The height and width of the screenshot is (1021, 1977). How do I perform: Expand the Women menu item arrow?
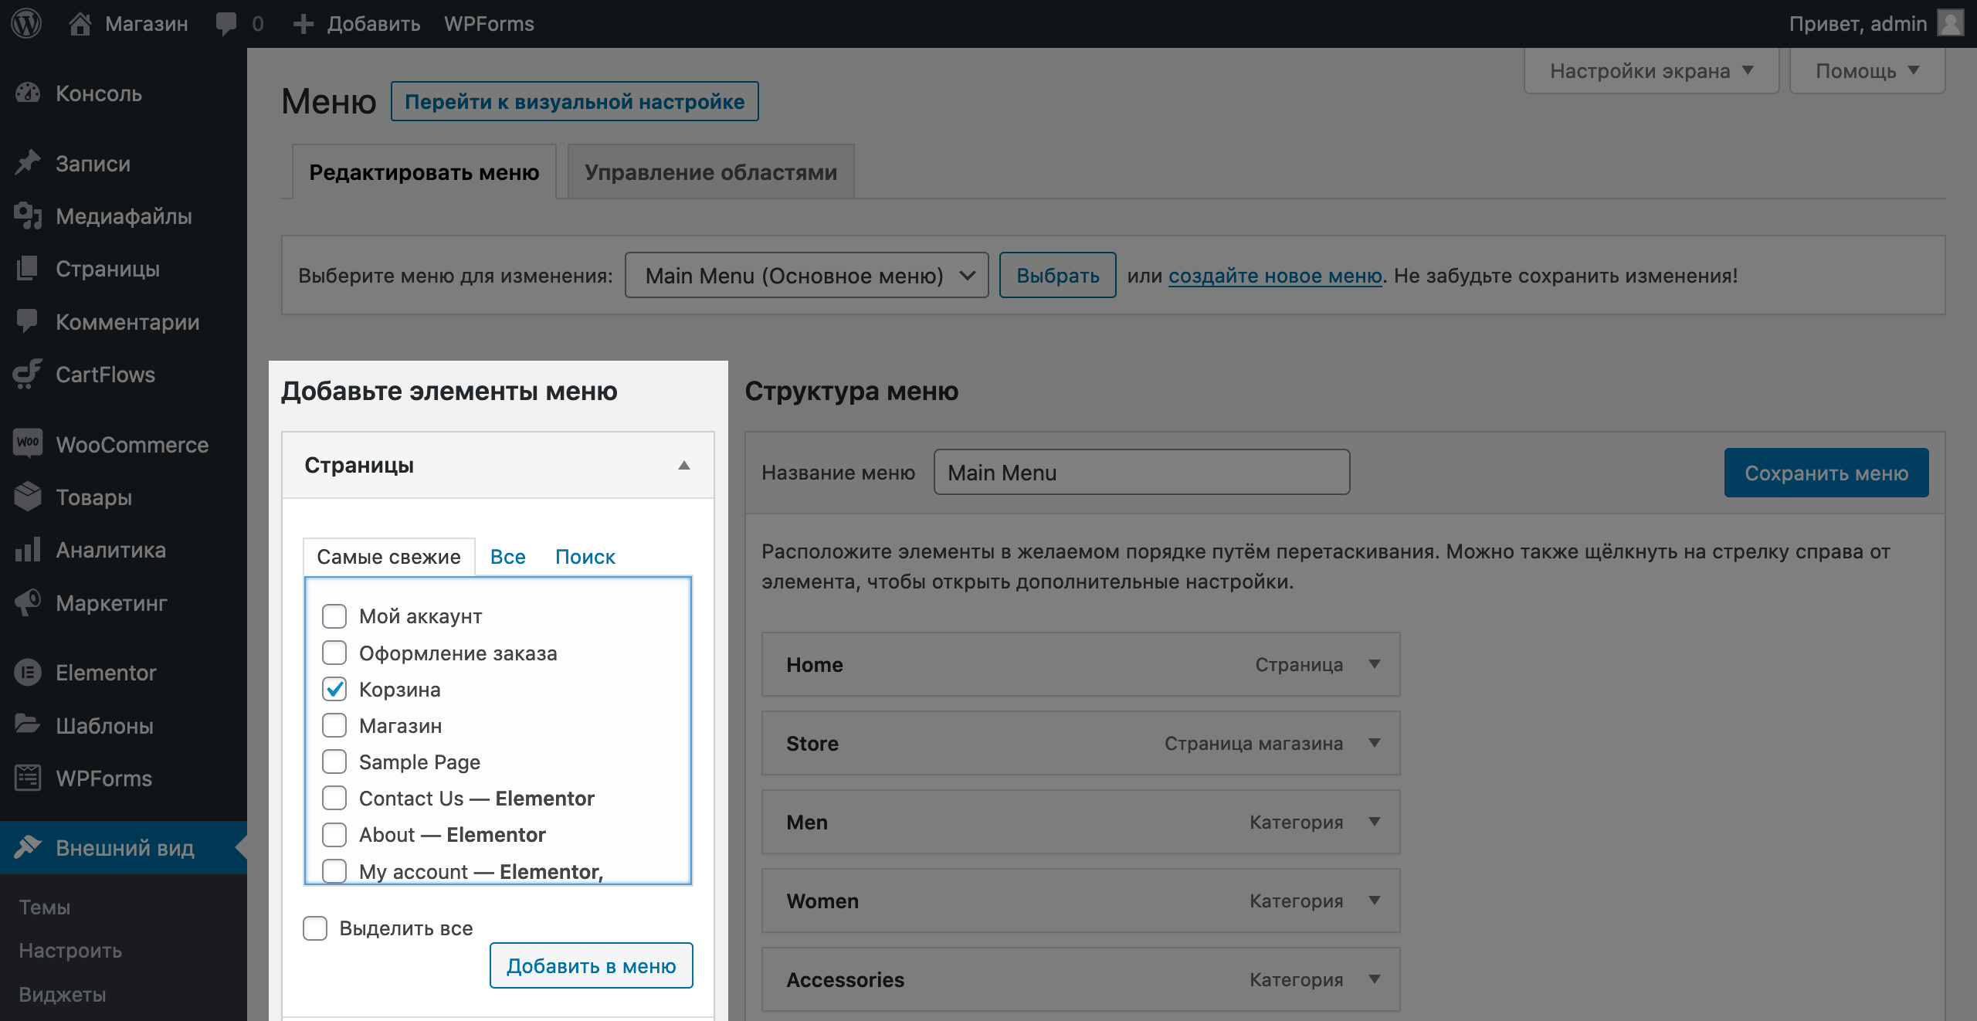tap(1375, 901)
